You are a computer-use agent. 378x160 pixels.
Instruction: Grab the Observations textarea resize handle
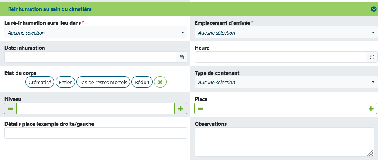click(370, 153)
